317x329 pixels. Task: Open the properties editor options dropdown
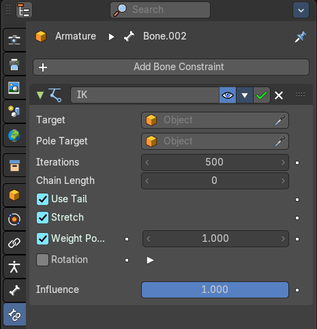[301, 10]
